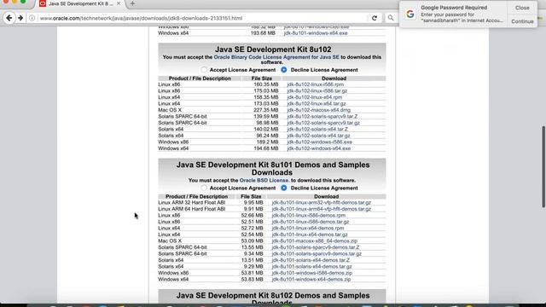Image resolution: width=546 pixels, height=307 pixels.
Task: Download jdk-8u102-windows-x64.exe
Action: click(x=318, y=148)
